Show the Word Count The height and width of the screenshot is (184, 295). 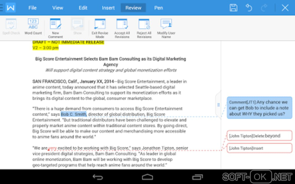click(x=33, y=27)
